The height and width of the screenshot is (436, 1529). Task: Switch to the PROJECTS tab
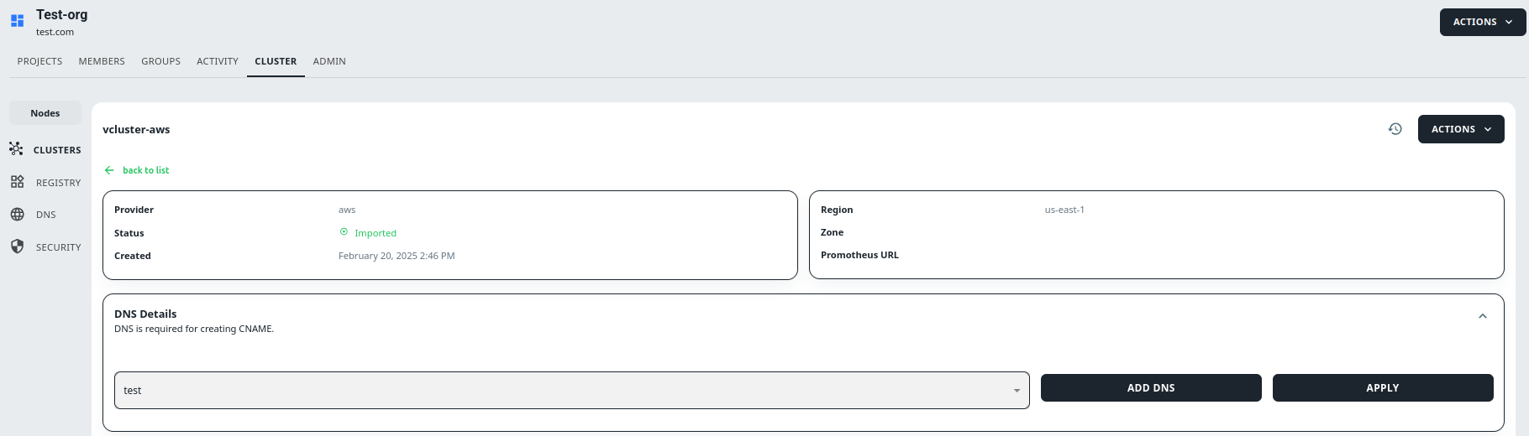coord(39,61)
